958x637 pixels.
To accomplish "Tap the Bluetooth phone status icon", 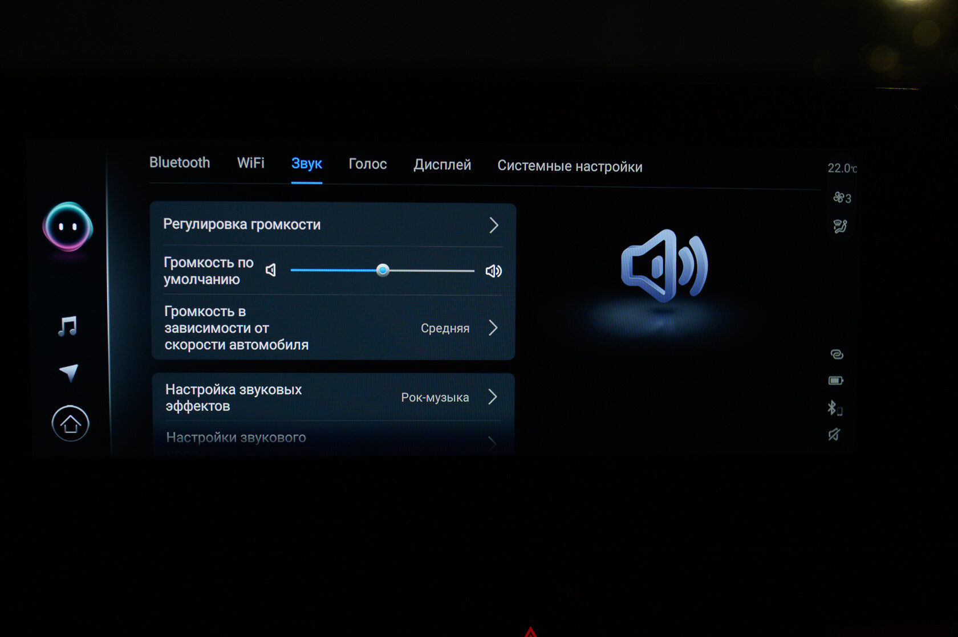I will coord(834,408).
